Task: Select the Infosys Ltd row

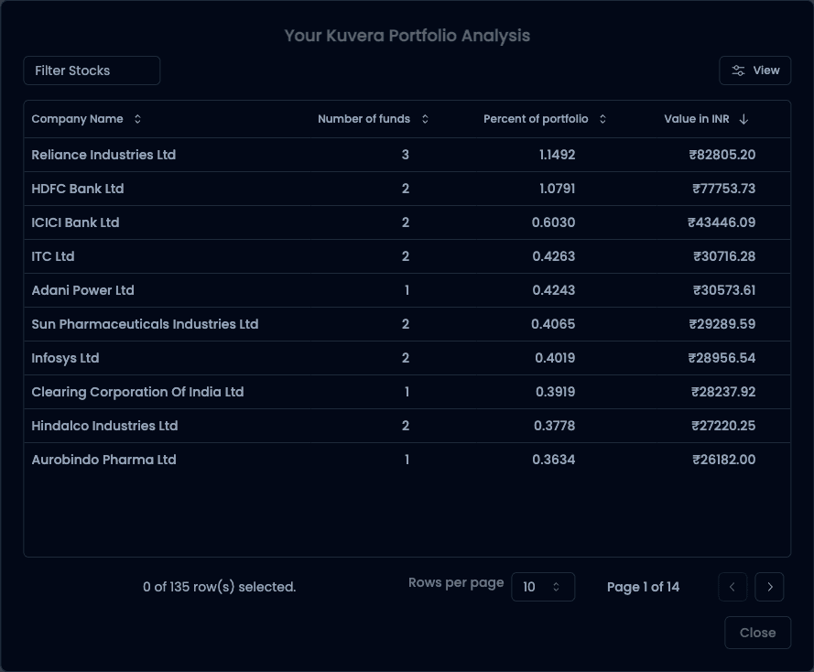Action: click(65, 358)
